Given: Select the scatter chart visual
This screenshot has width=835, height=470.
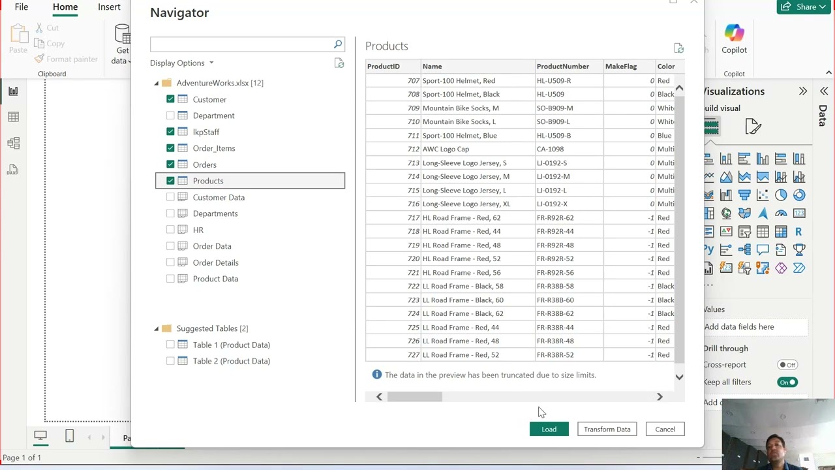Looking at the screenshot, I should pos(763,195).
